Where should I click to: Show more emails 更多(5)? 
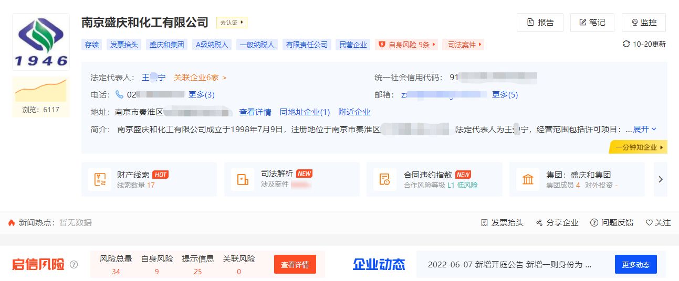pos(505,95)
